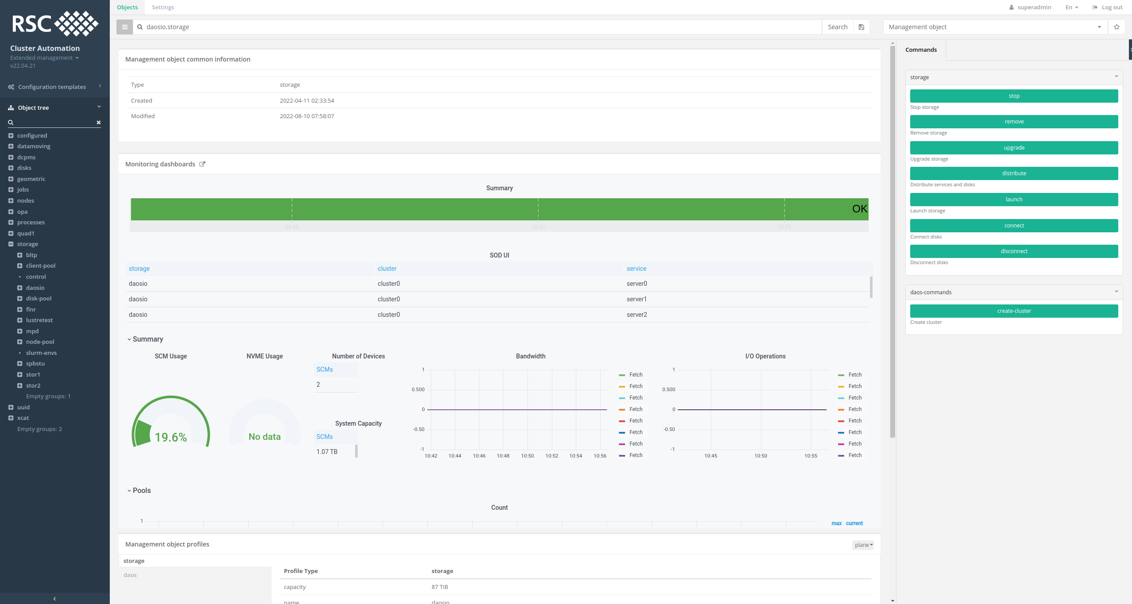This screenshot has width=1132, height=604.
Task: Click the RSC logo
Action: tap(54, 23)
